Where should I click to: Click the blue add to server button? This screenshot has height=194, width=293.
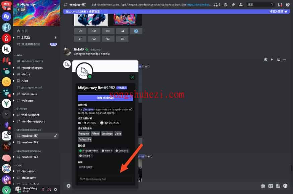pos(105,98)
